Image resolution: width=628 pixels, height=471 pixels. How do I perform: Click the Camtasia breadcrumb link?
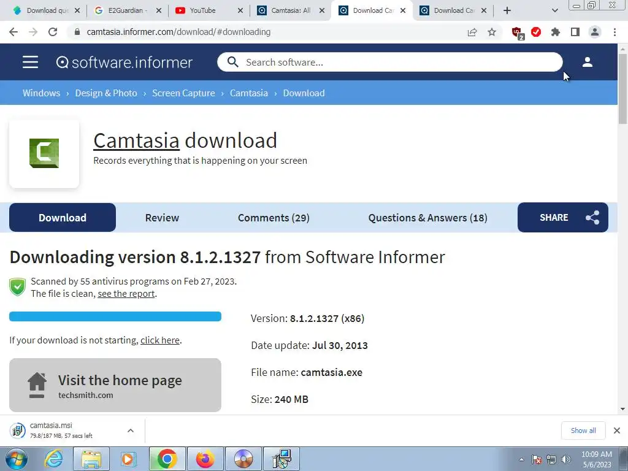click(x=249, y=93)
